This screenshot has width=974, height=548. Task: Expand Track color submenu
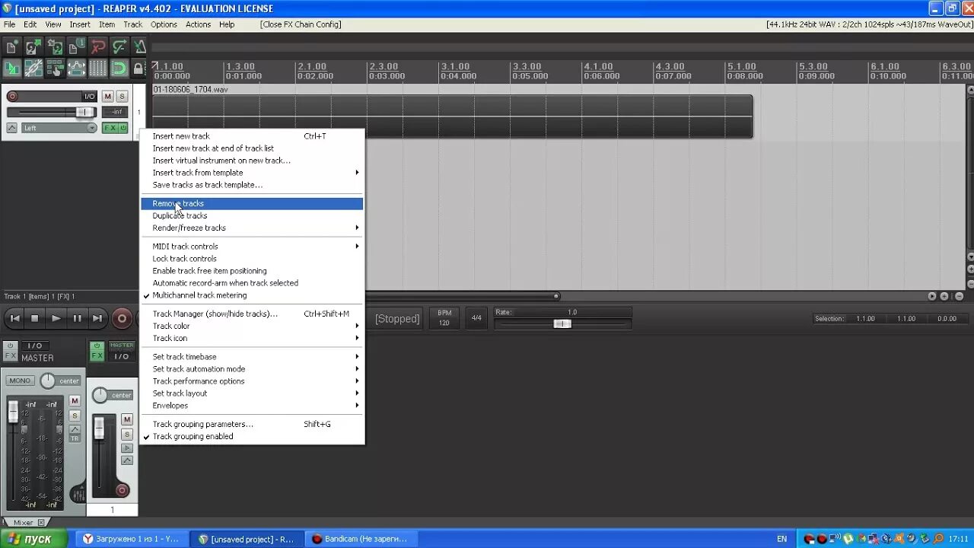[252, 326]
